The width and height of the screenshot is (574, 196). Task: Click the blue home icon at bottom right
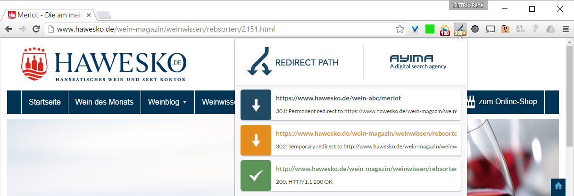(558, 186)
